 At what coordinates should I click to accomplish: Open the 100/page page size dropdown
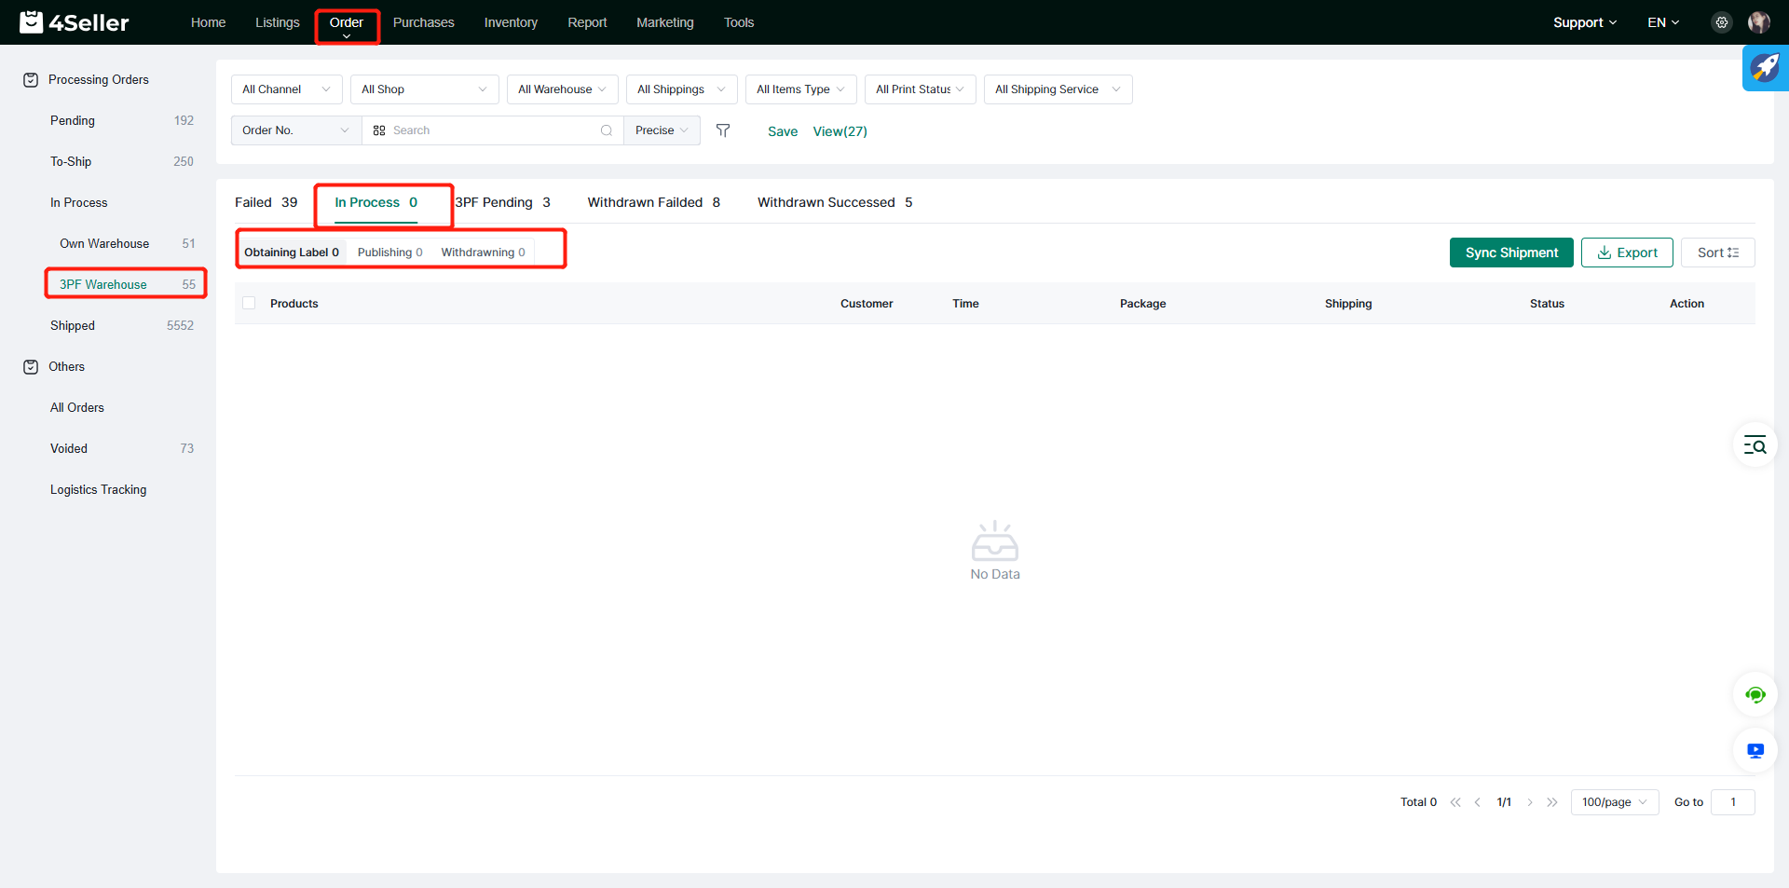pos(1614,802)
